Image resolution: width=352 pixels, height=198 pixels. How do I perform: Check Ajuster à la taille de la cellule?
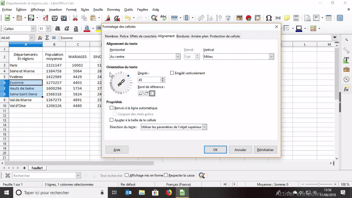click(x=112, y=120)
